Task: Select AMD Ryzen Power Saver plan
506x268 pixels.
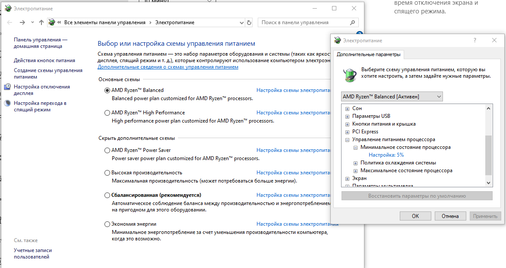Action: (x=107, y=150)
